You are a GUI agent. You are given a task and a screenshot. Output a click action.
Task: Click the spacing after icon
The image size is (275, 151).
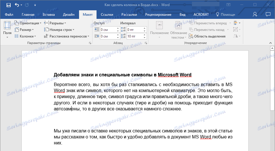[x=123, y=36]
